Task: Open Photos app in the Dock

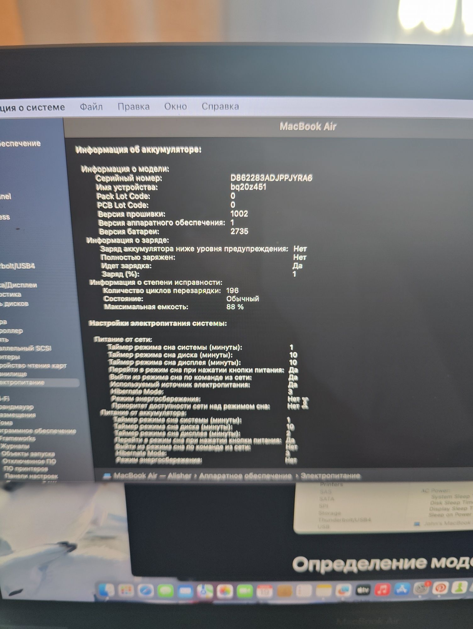Action: coord(225,592)
